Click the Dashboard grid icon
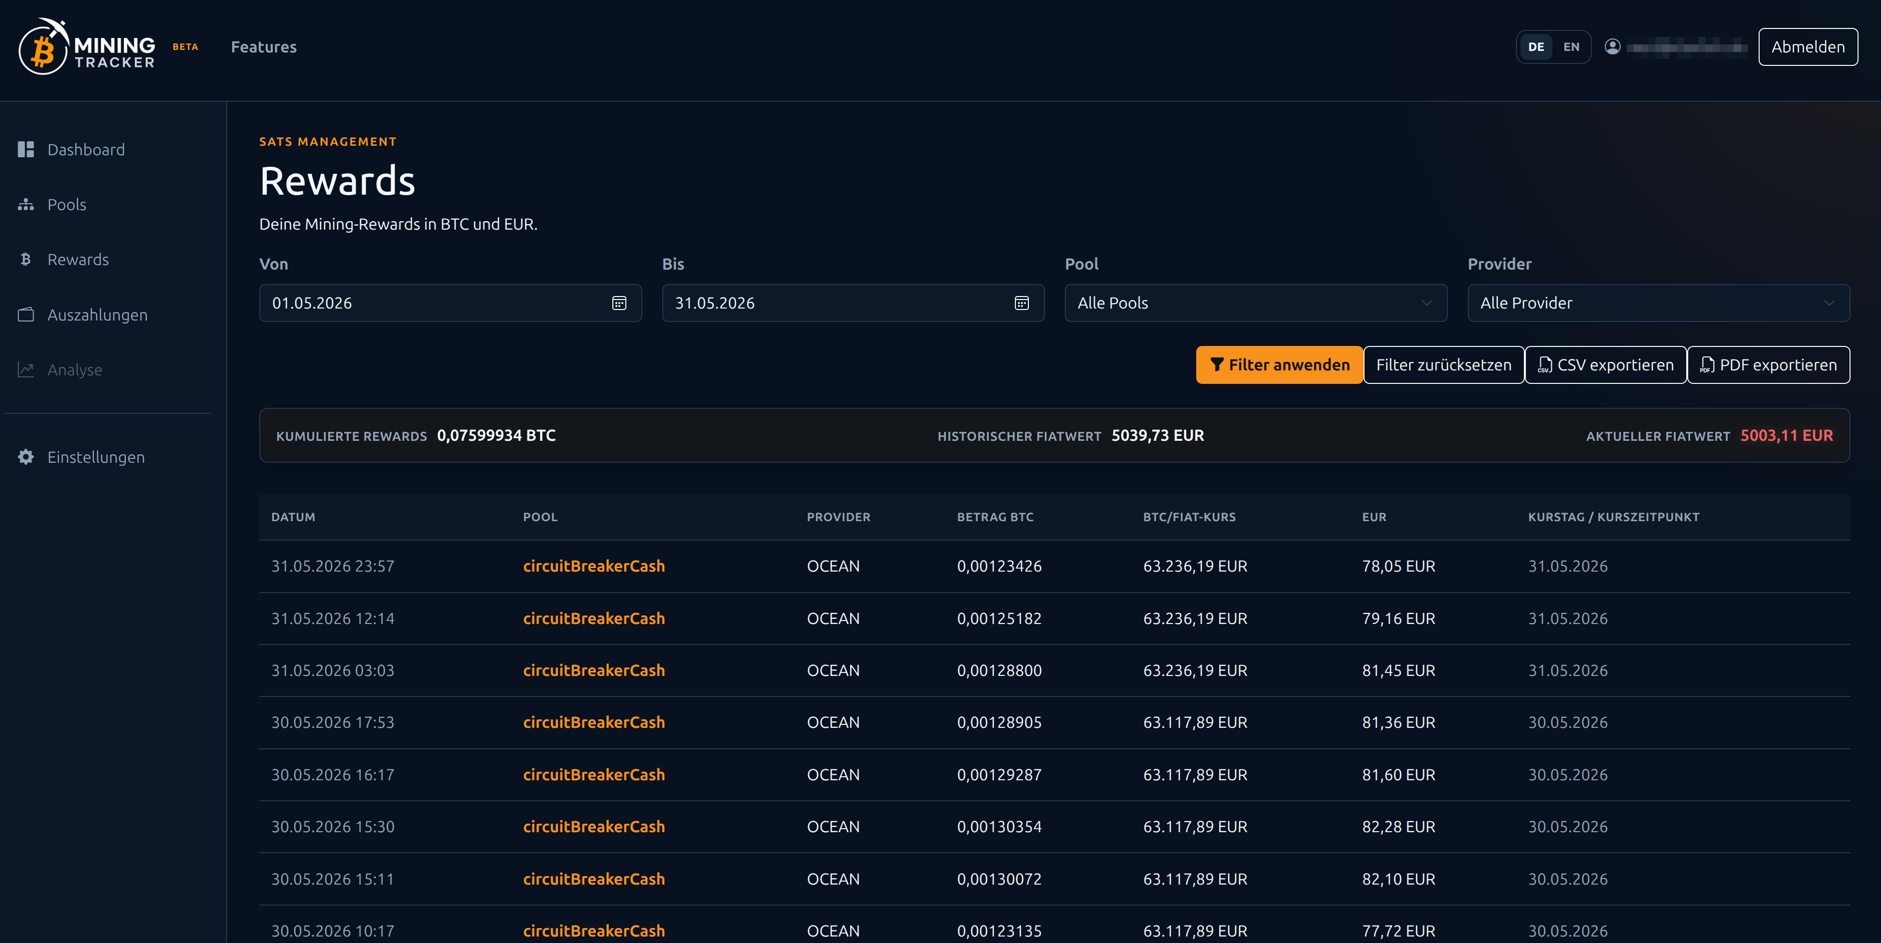 pyautogui.click(x=26, y=150)
